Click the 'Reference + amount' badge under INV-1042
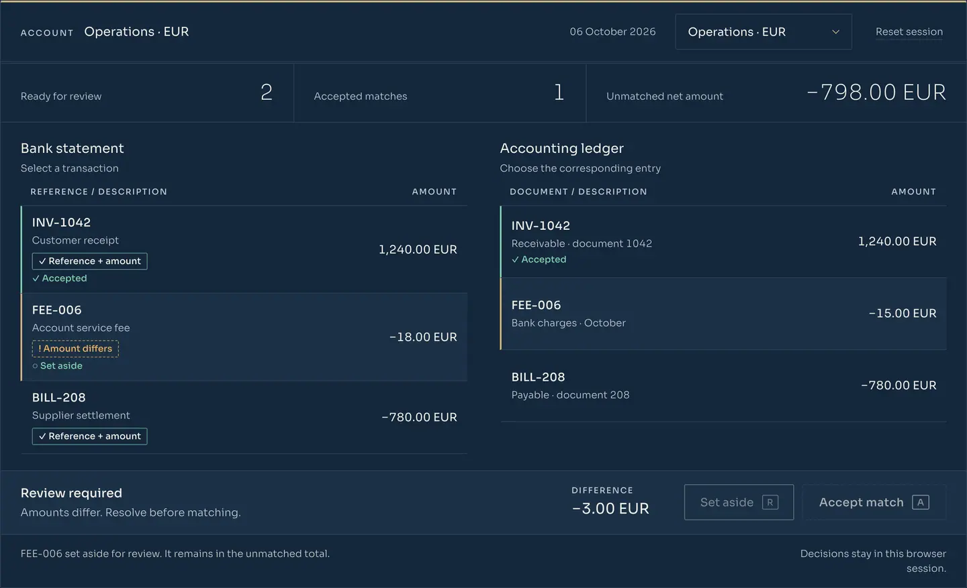The height and width of the screenshot is (588, 967). pos(89,261)
